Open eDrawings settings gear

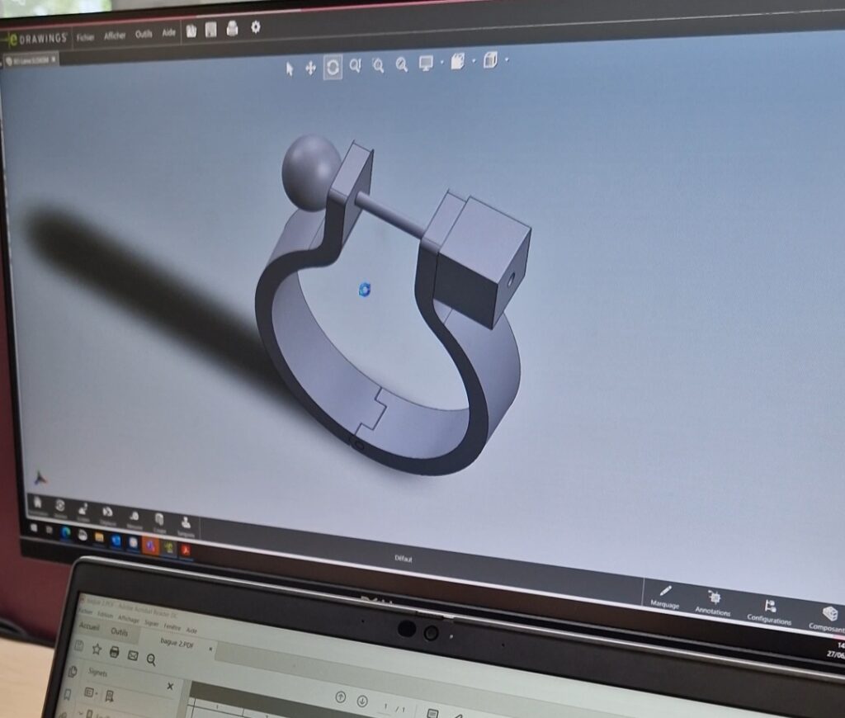[x=256, y=27]
